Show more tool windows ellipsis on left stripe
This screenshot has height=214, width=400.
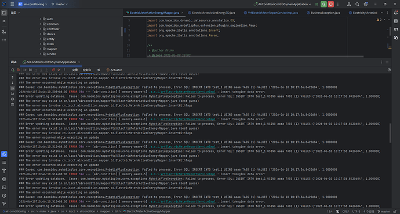pyautogui.click(x=4, y=40)
